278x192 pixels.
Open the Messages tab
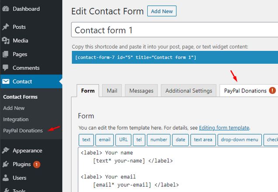141,91
